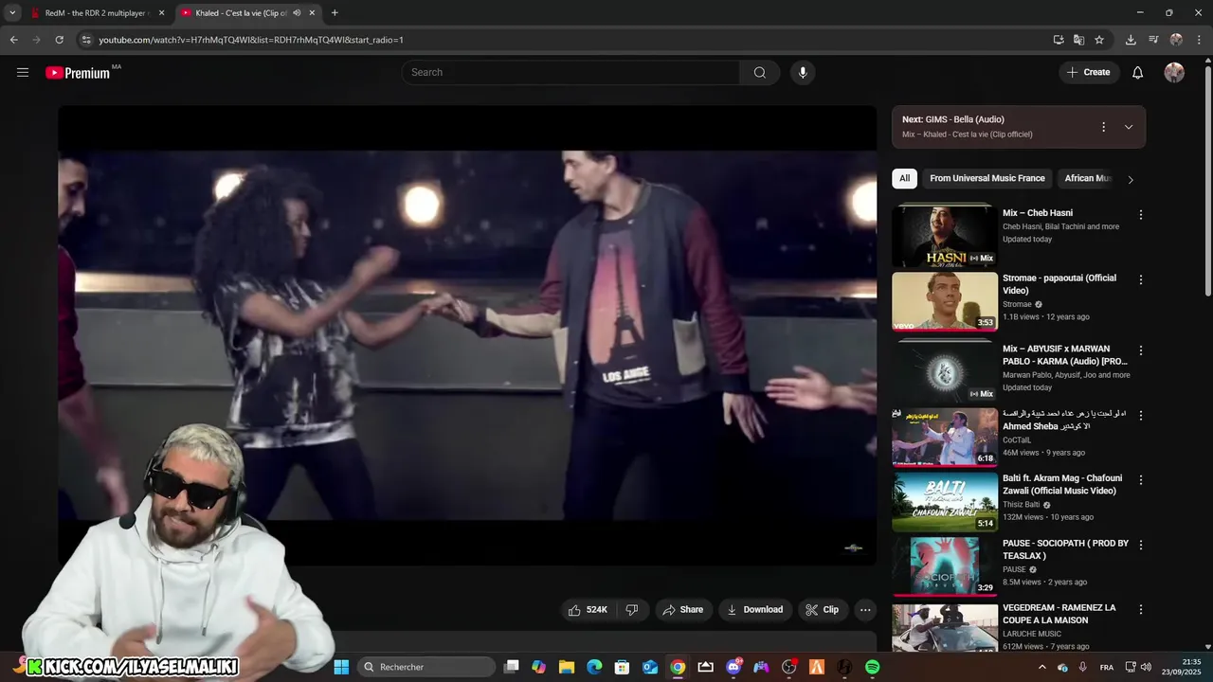The image size is (1213, 682).
Task: Open the playlist queue options menu
Action: (1103, 127)
